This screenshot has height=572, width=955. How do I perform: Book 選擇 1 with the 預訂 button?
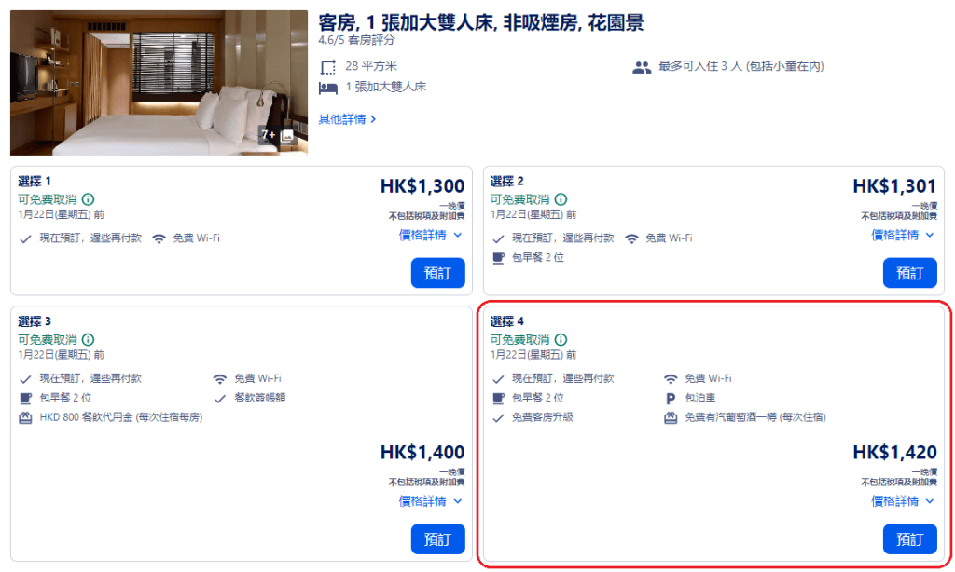437,273
